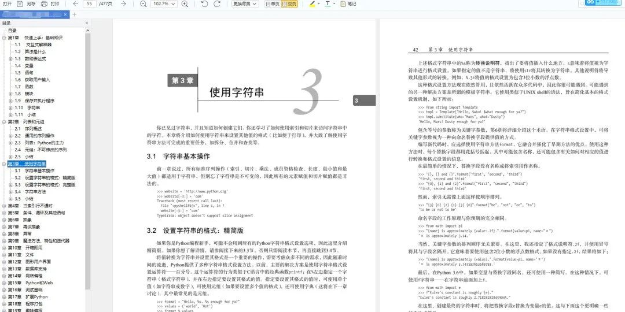Open the text tool dropdown arrow

click(x=334, y=4)
